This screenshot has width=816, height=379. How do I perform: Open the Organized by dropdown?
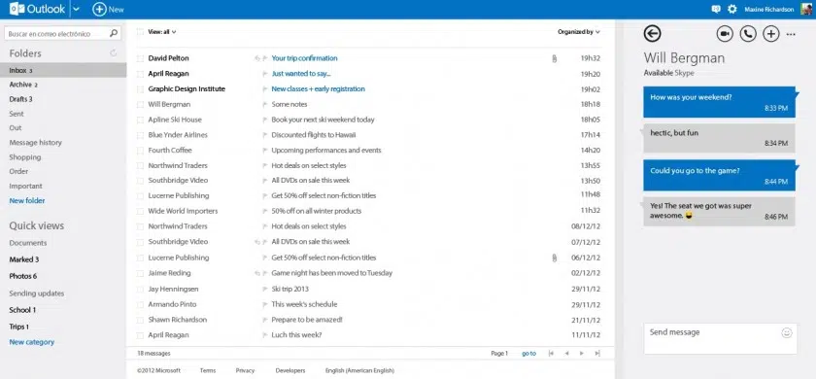click(x=579, y=32)
